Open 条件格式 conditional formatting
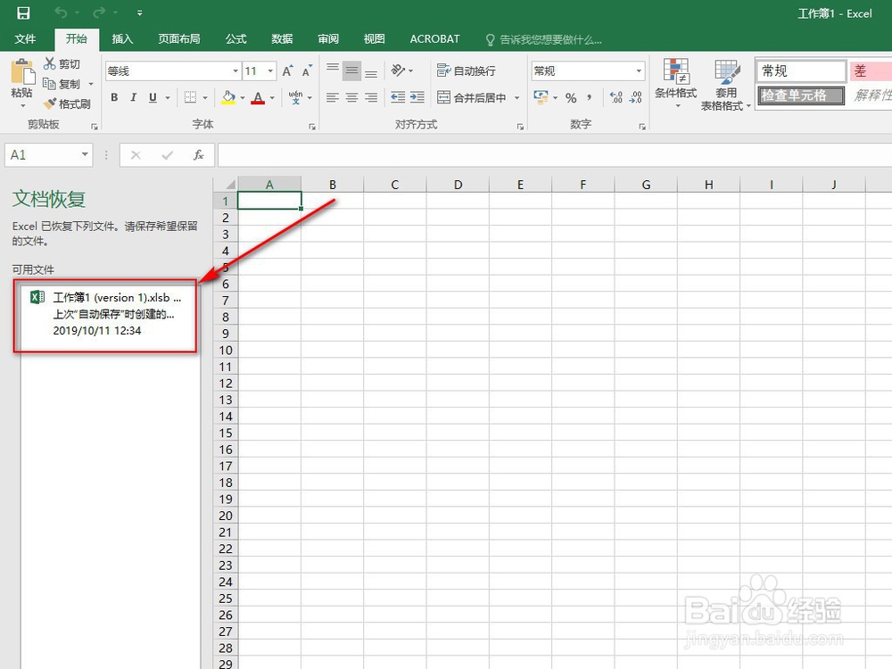The height and width of the screenshot is (669, 892). tap(676, 84)
